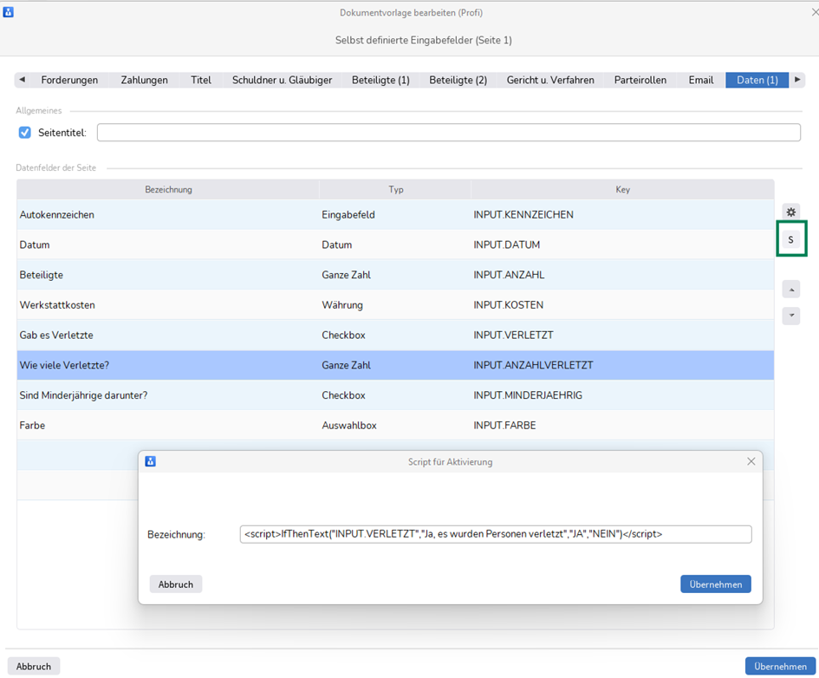Toggle the Seitentitel checkbox
This screenshot has width=819, height=678.
point(24,133)
